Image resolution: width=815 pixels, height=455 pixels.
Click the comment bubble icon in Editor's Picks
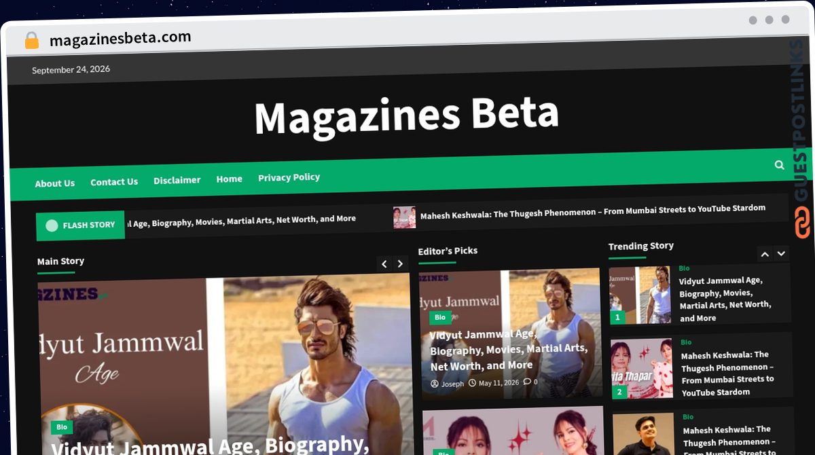coord(527,382)
